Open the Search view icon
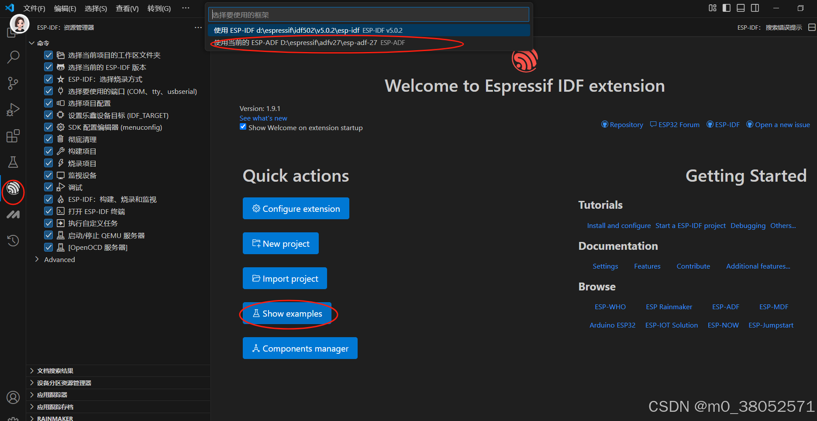The image size is (817, 421). [x=13, y=57]
